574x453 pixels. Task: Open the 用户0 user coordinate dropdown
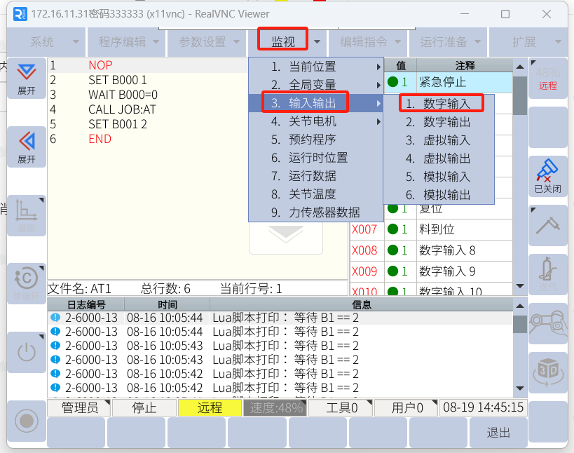[x=406, y=408]
